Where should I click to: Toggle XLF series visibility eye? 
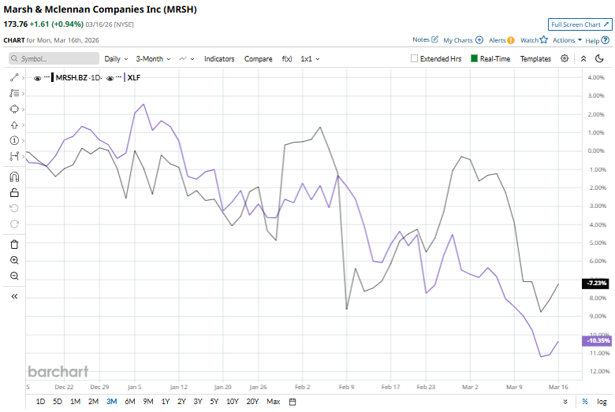click(110, 79)
